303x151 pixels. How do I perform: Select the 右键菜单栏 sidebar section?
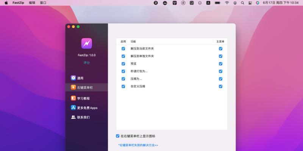tap(87, 88)
